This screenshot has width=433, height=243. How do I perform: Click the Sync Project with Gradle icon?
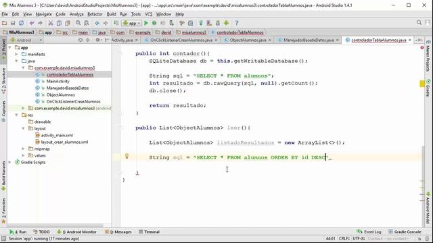tap(201, 23)
